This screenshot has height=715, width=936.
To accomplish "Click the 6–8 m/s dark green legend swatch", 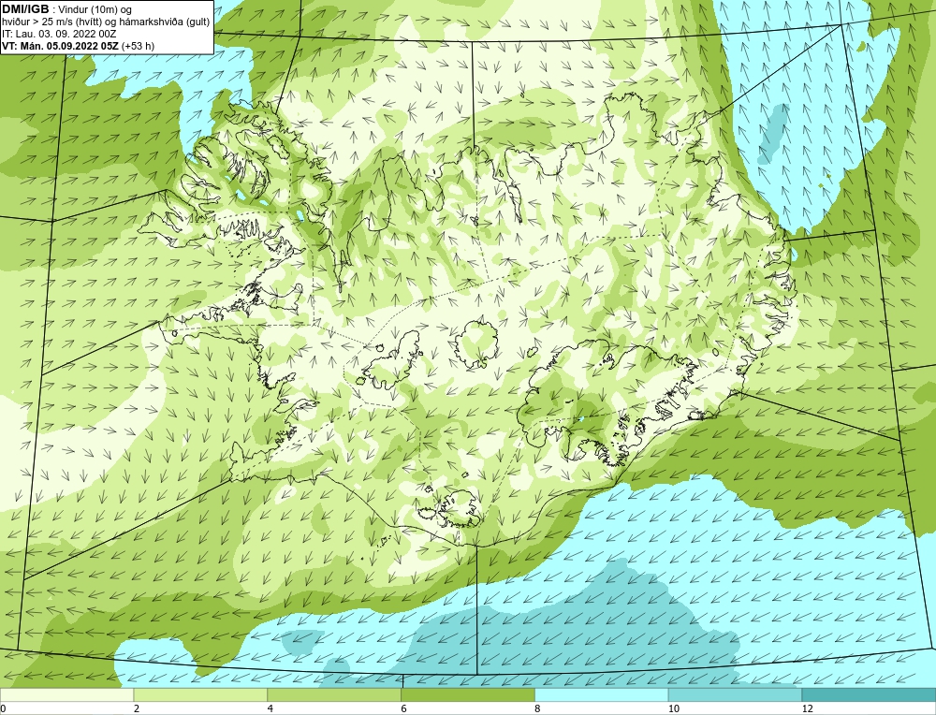I will tap(468, 694).
